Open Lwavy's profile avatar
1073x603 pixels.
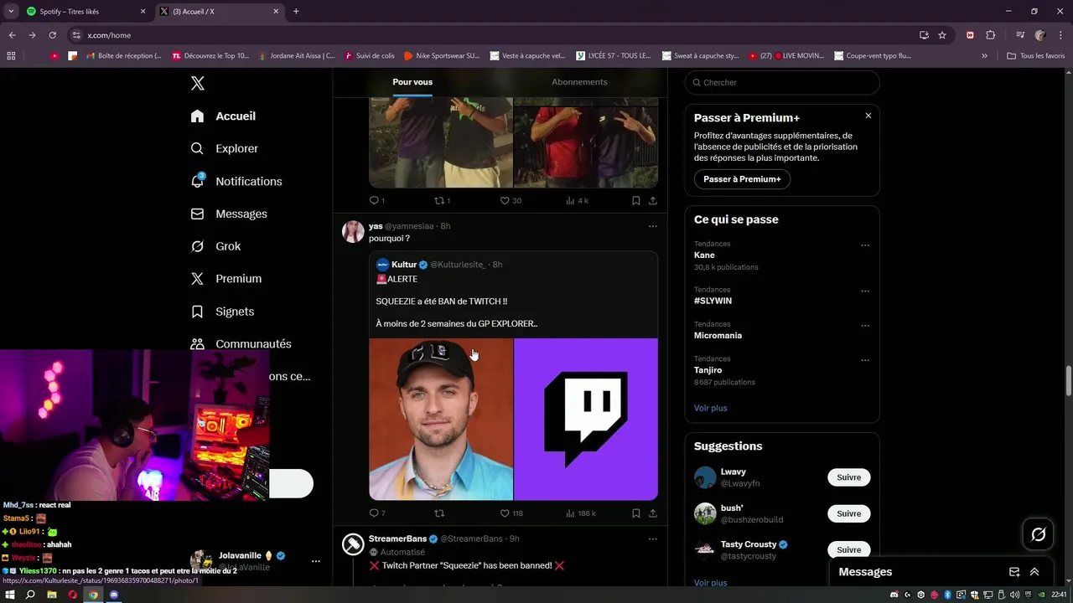coord(705,477)
